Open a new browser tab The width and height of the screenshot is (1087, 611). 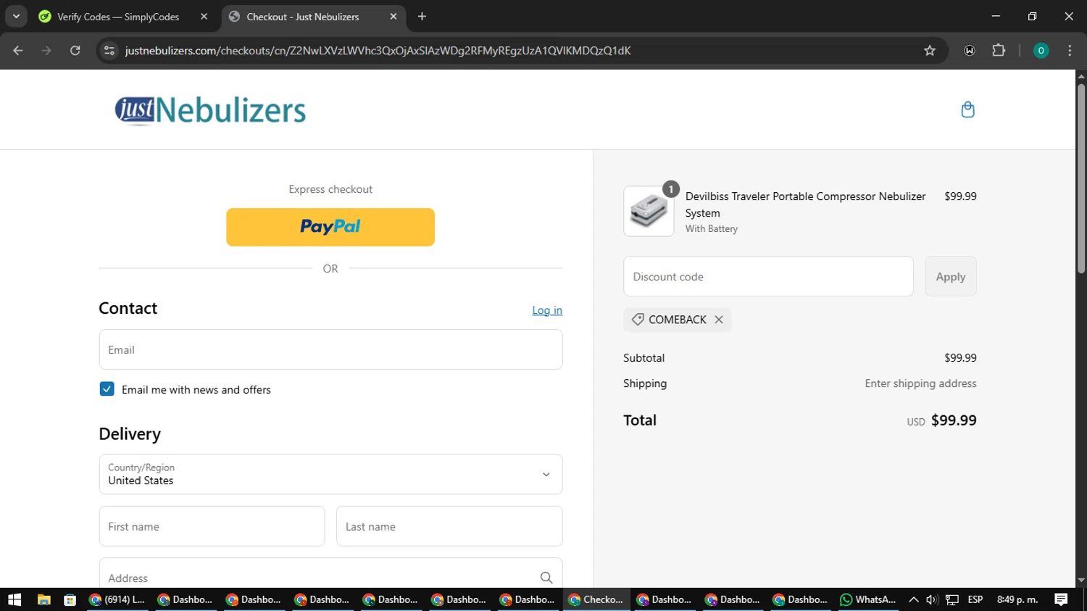tap(422, 17)
